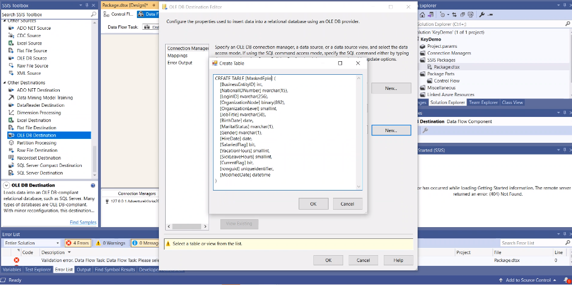Viewport: 572px width, 285px height.
Task: Switch to Find Symbol Results tab
Action: pos(116,270)
